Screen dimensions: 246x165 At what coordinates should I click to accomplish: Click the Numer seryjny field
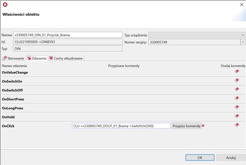(194, 42)
